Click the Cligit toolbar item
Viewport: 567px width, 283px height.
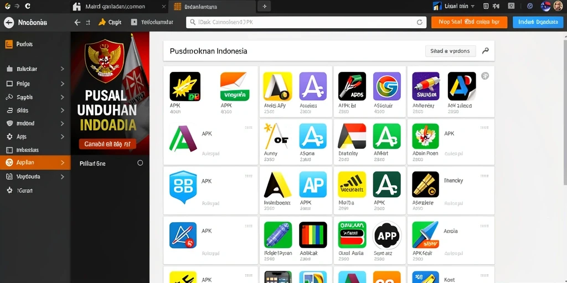tap(110, 22)
